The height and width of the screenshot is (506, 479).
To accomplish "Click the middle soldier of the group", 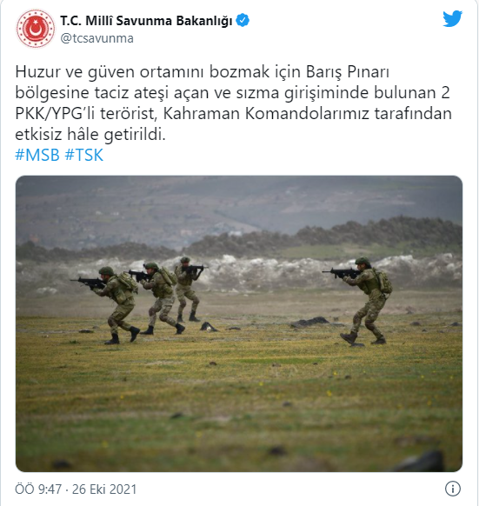I will tap(159, 297).
